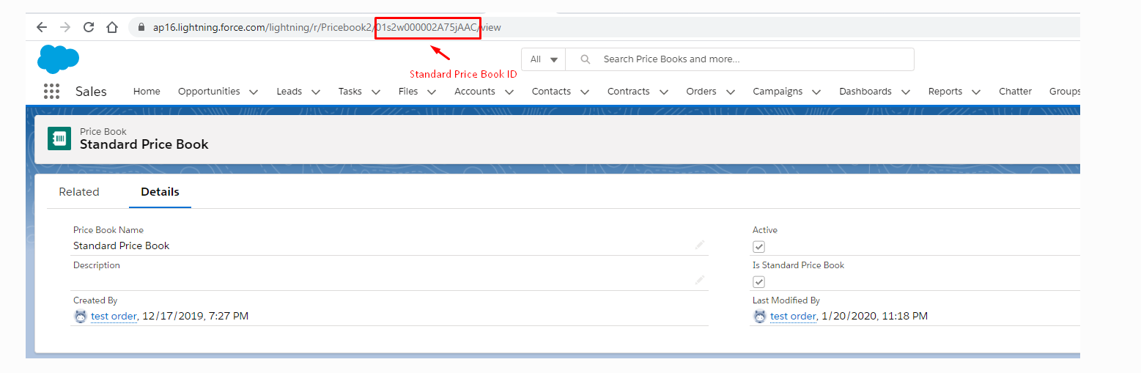
Task: Expand the Reports nav chevron
Action: (x=976, y=92)
